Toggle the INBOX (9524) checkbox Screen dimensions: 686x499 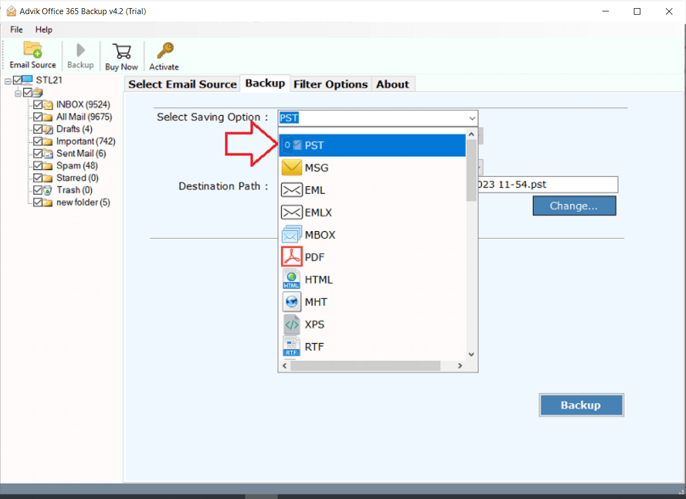[x=38, y=105]
